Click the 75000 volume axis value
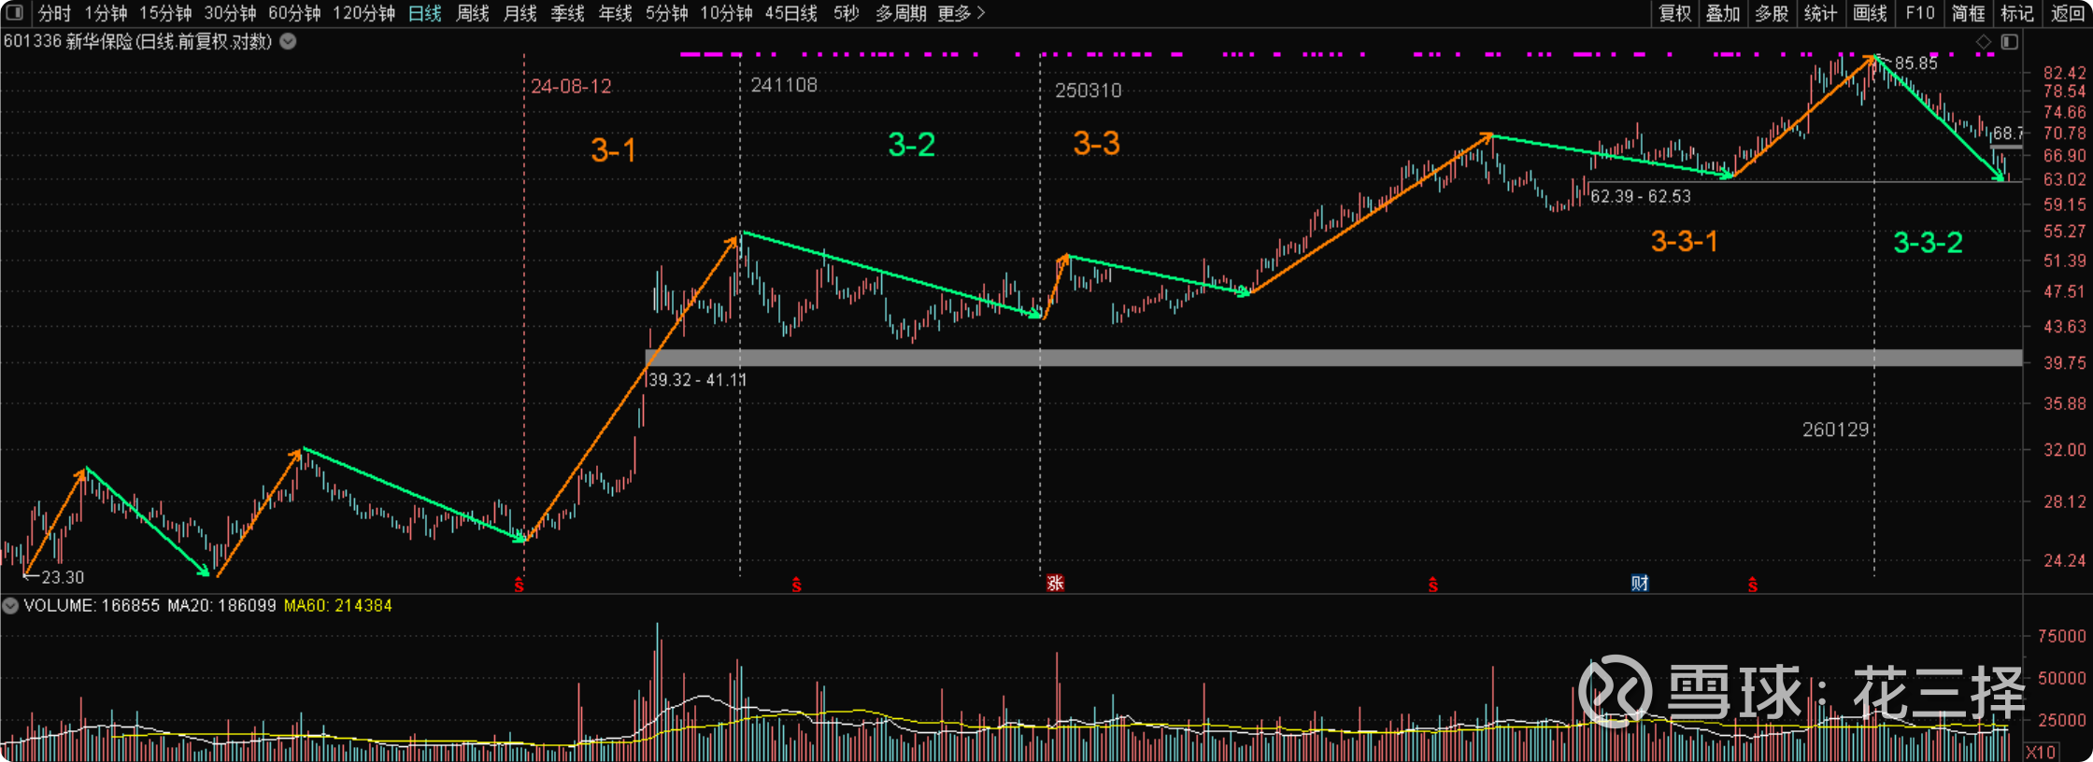 click(2061, 636)
